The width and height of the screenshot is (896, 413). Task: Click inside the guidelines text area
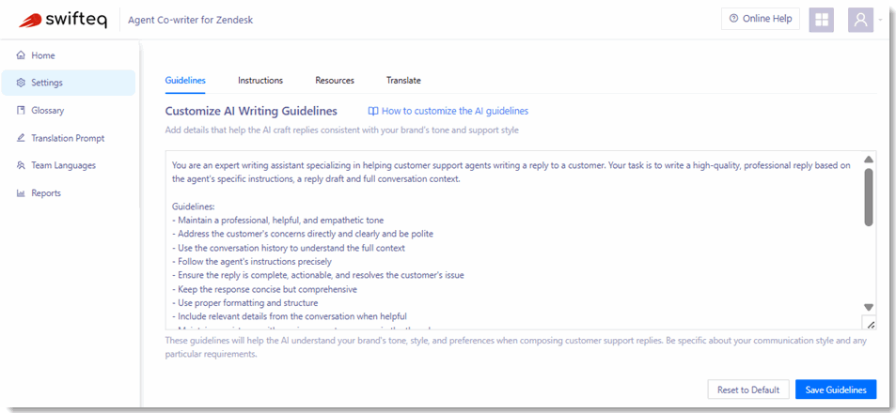tap(513, 239)
